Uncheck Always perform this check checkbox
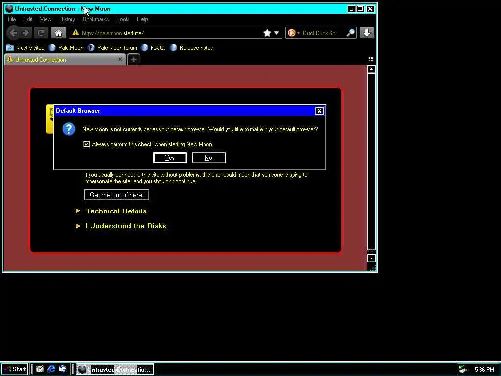The image size is (501, 376). click(86, 144)
